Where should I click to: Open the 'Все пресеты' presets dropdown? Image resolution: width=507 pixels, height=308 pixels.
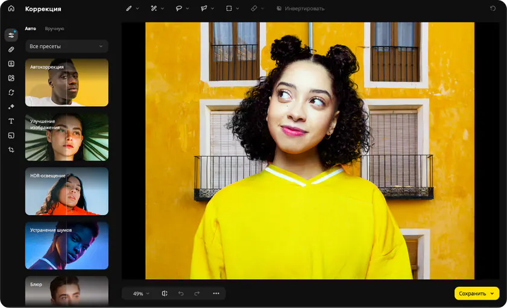(66, 46)
